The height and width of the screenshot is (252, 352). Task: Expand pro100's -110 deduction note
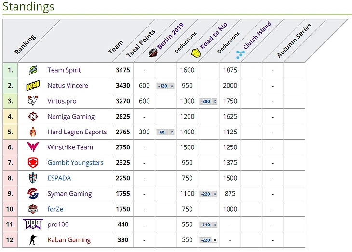tap(215, 225)
